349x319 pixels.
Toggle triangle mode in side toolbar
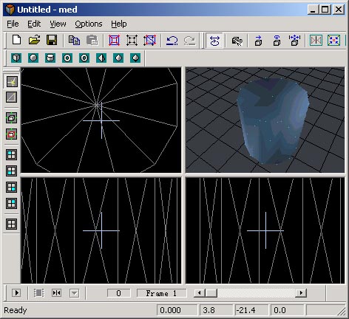(x=12, y=97)
